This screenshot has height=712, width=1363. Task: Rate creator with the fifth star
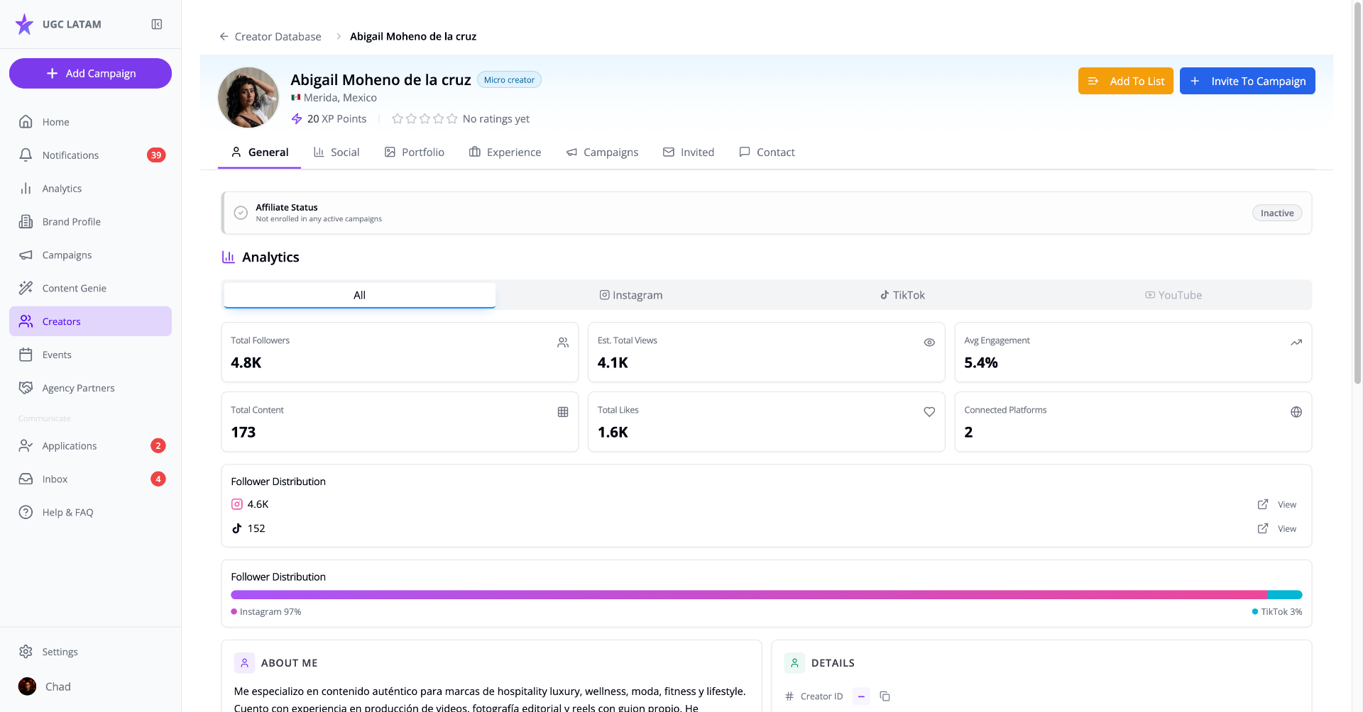coord(452,118)
